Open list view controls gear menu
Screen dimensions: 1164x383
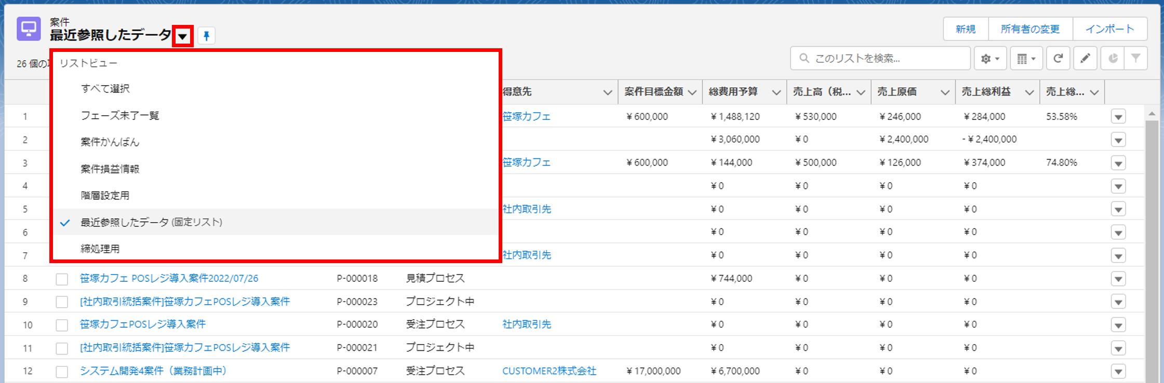(990, 58)
